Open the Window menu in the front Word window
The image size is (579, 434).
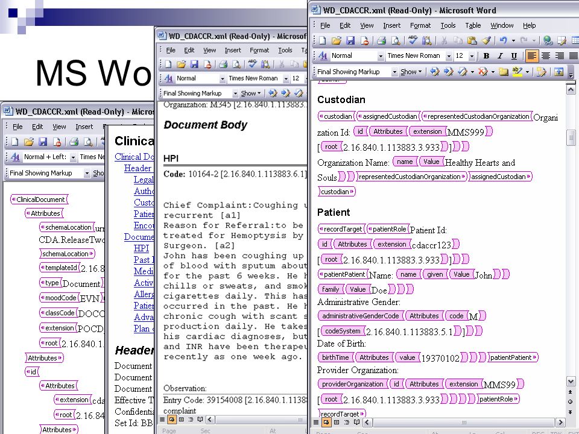point(502,25)
